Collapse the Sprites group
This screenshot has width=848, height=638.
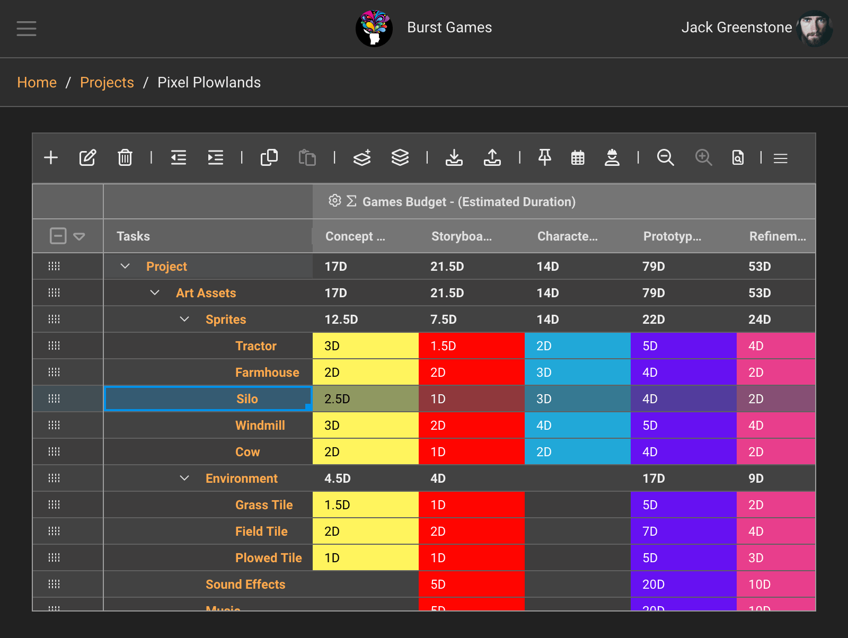coord(184,319)
